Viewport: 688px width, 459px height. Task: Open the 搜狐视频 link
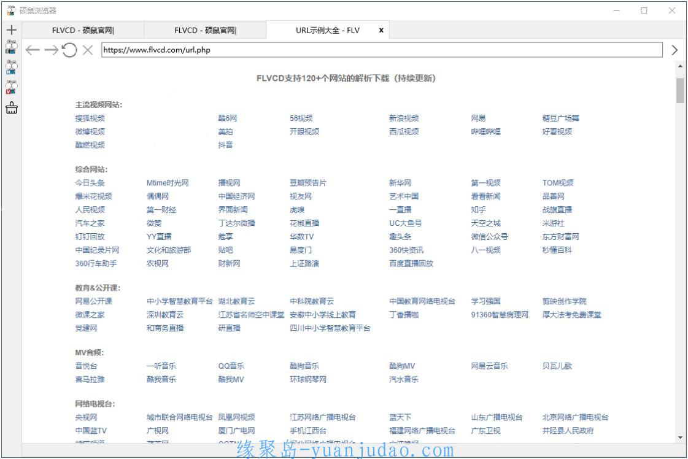pos(90,118)
